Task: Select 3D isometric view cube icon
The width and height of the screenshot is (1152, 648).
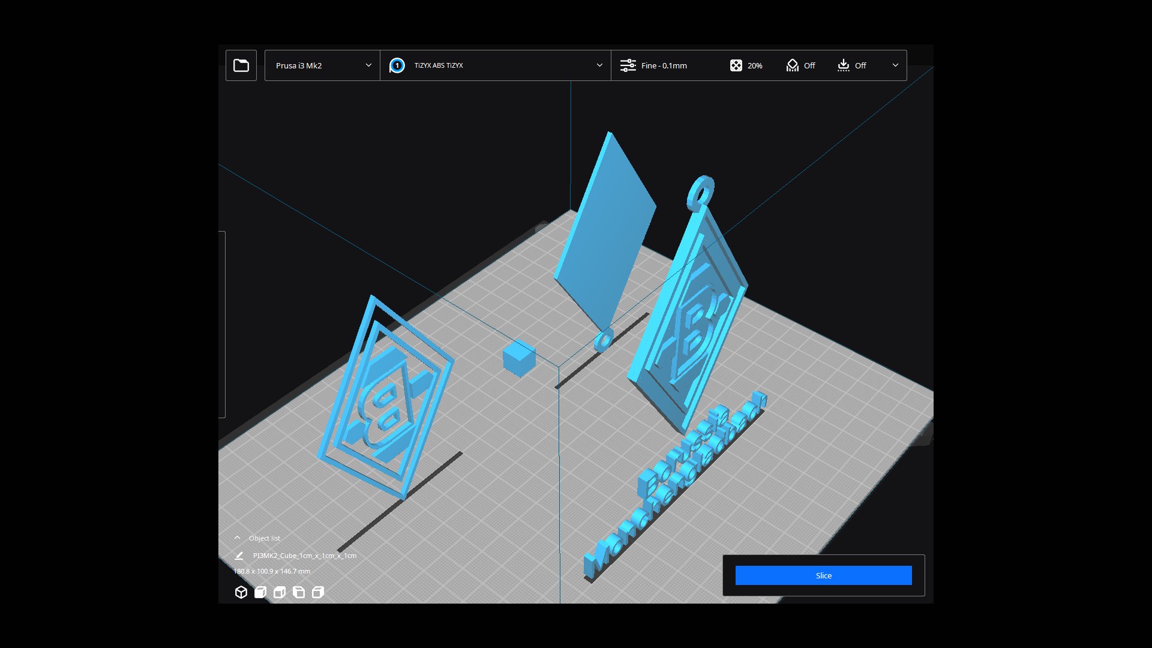Action: [241, 592]
